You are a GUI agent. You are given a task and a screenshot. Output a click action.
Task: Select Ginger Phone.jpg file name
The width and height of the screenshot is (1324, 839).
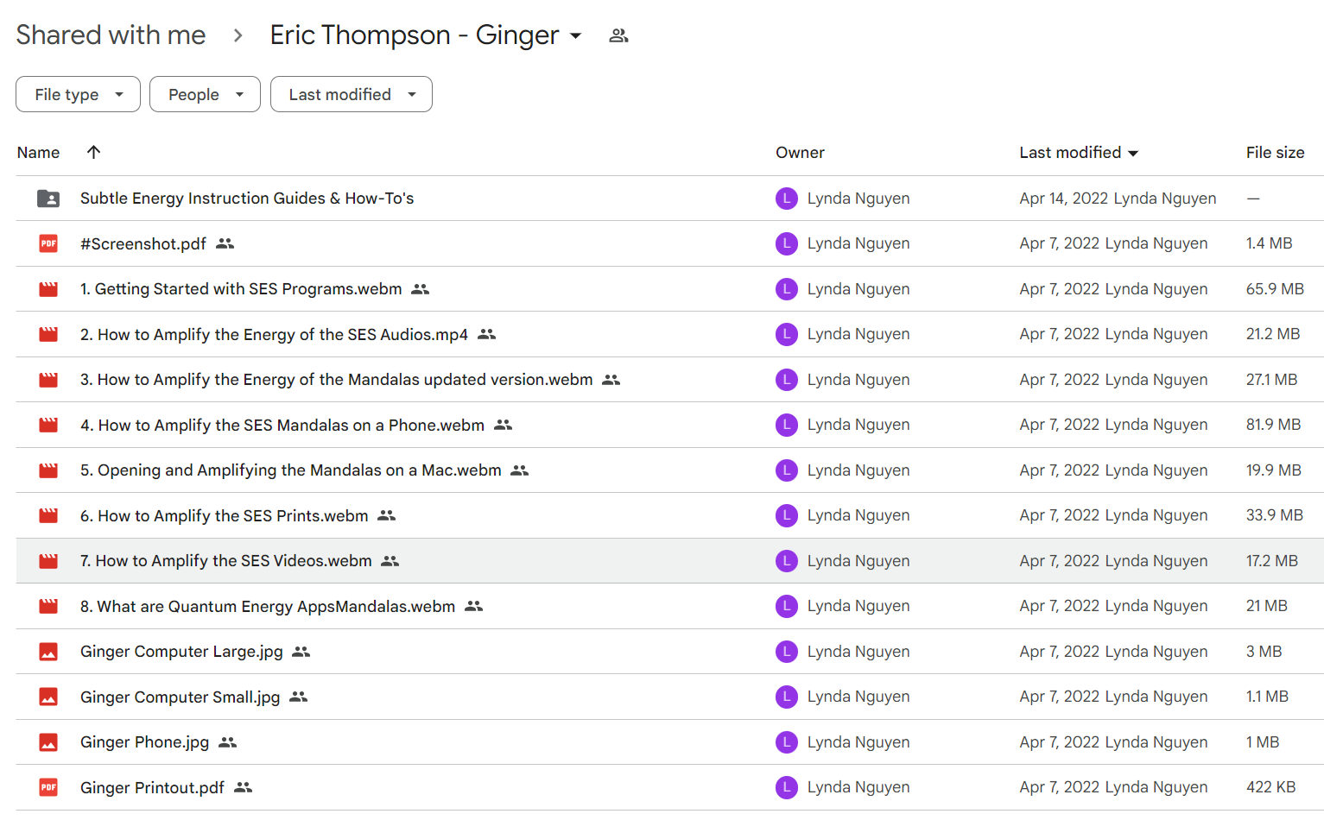point(145,742)
